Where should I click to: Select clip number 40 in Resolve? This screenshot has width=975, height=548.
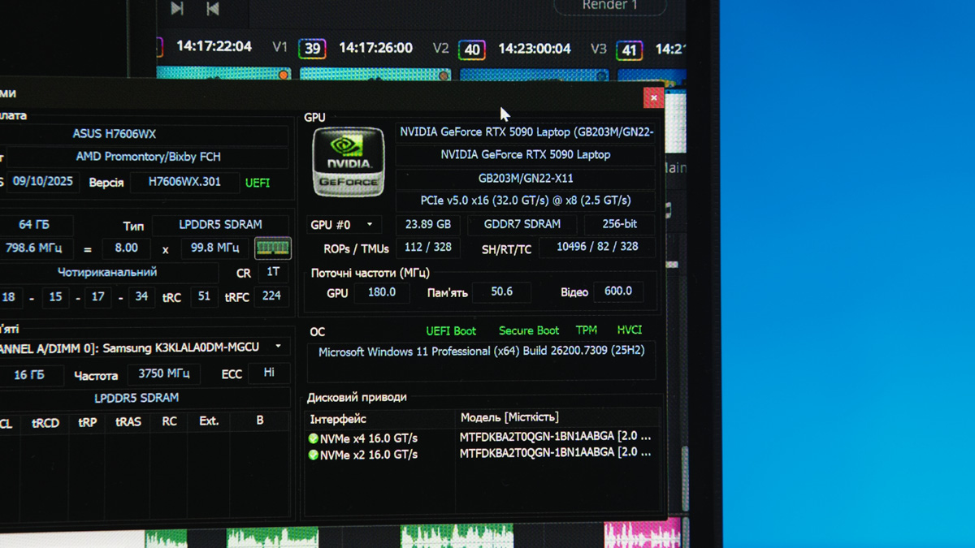[x=472, y=50]
